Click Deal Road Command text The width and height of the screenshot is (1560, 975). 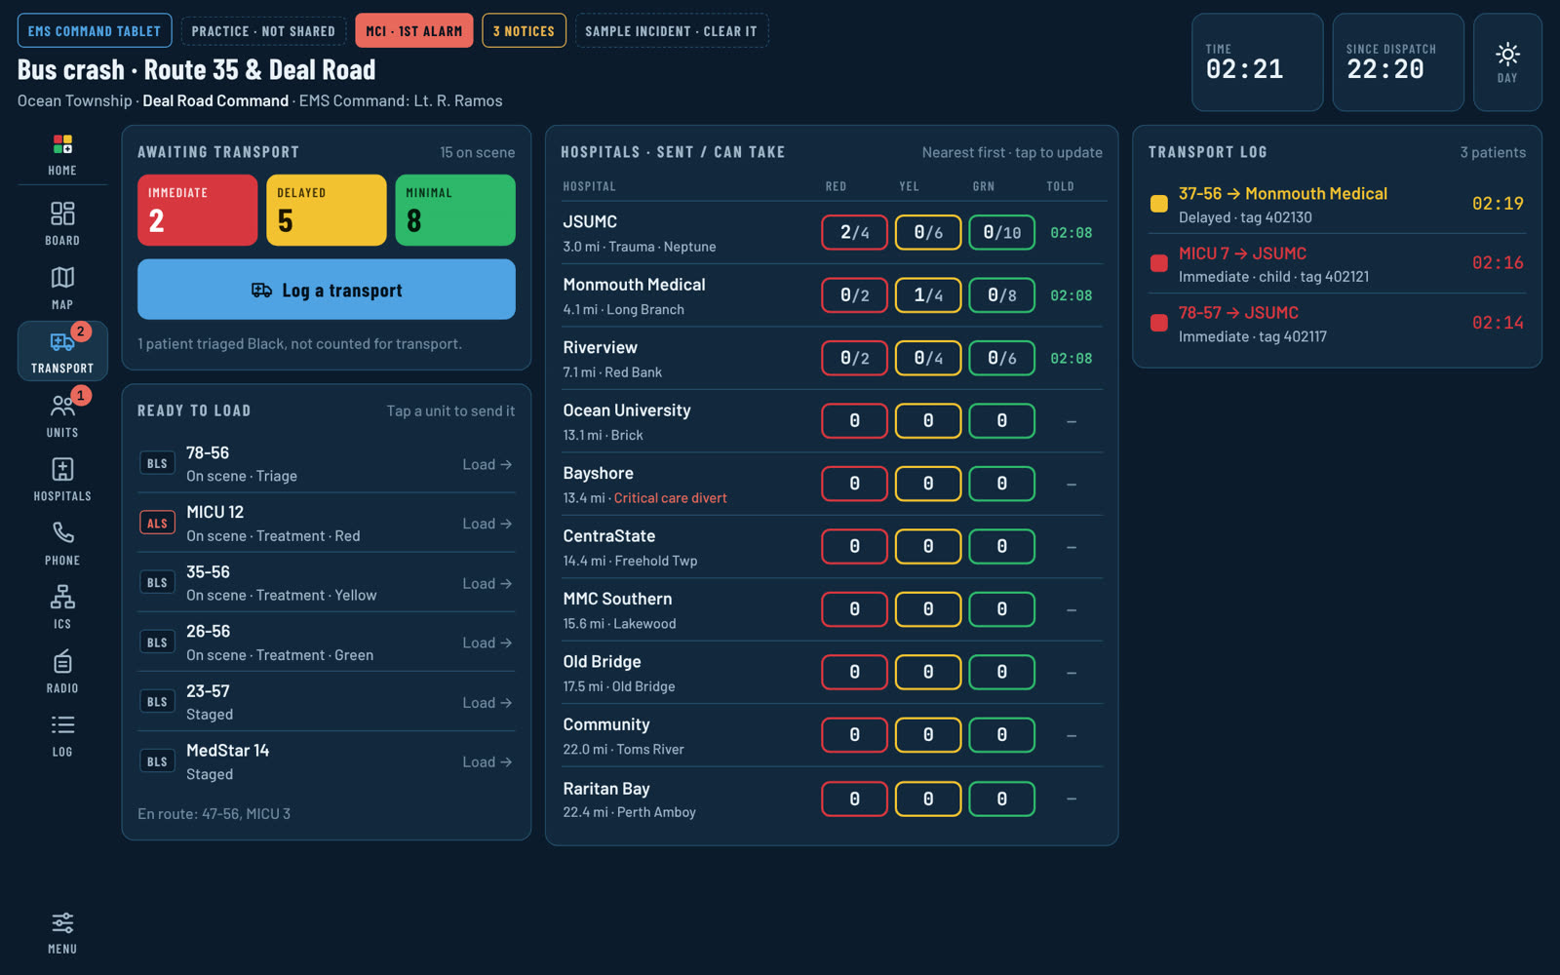point(215,101)
